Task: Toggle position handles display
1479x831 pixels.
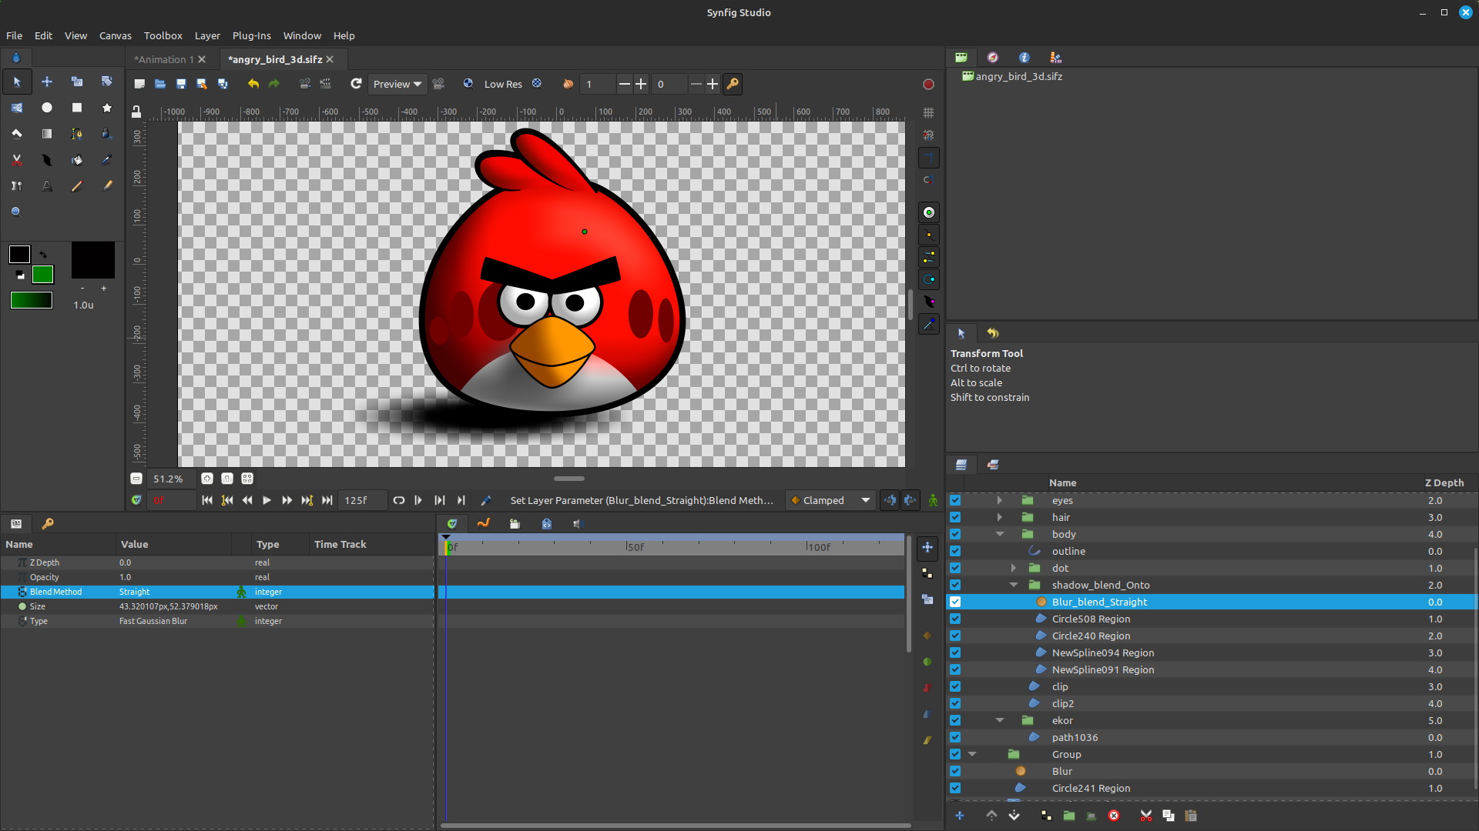Action: pyautogui.click(x=929, y=212)
